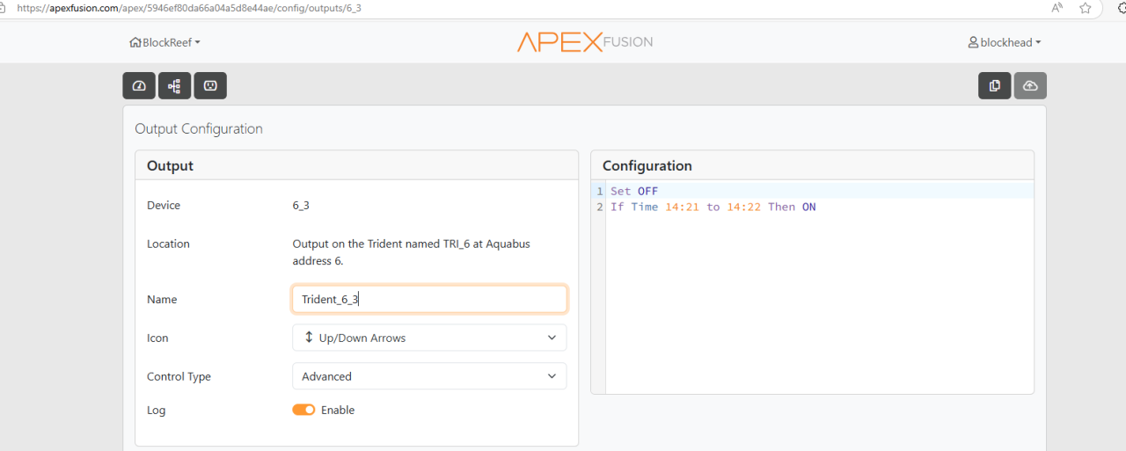Screen dimensions: 1126x451
Task: Click the Name field containing Trident_6_3
Action: tap(429, 299)
